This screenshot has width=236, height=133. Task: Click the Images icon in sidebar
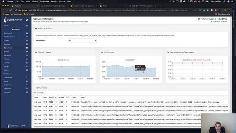click(27, 52)
